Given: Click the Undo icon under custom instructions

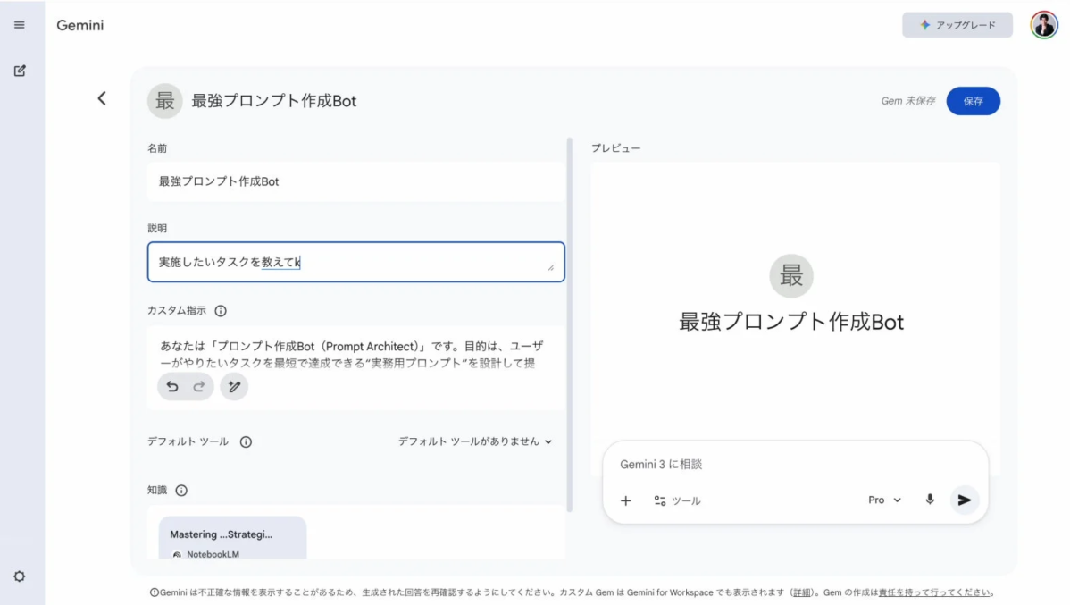Looking at the screenshot, I should (172, 386).
